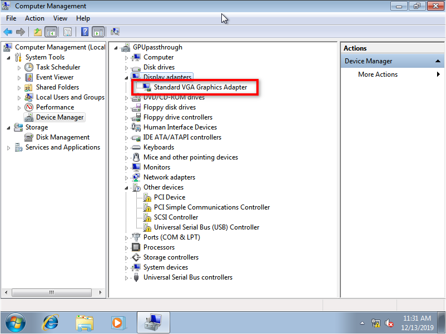Click the Up one level folder icon
Viewport: 446px width, 334px height.
[38, 32]
